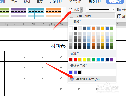Apply the purple table style thumbnail
This screenshot has width=126, height=96.
(x=19, y=13)
